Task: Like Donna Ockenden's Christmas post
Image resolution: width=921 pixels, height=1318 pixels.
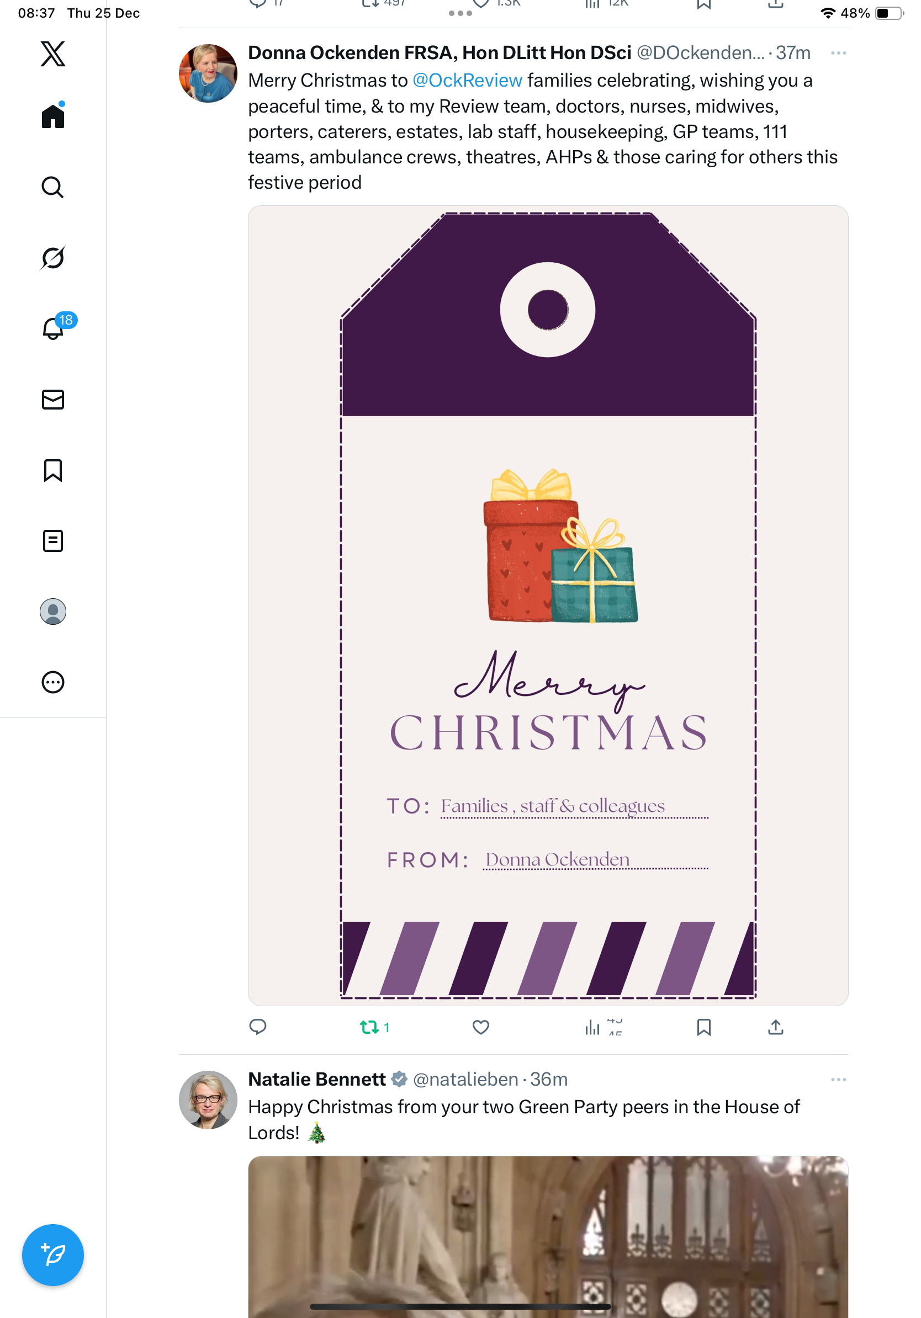Action: (x=480, y=1027)
